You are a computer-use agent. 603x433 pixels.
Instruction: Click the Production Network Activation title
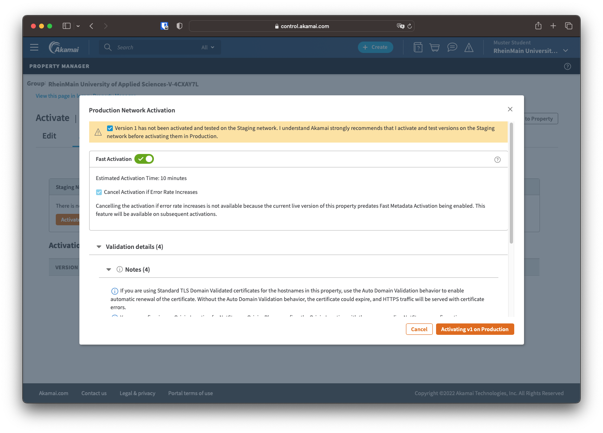tap(132, 110)
